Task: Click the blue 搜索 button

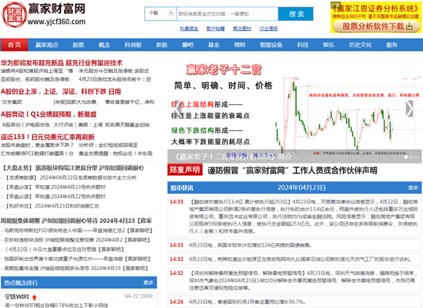Action: (295, 14)
